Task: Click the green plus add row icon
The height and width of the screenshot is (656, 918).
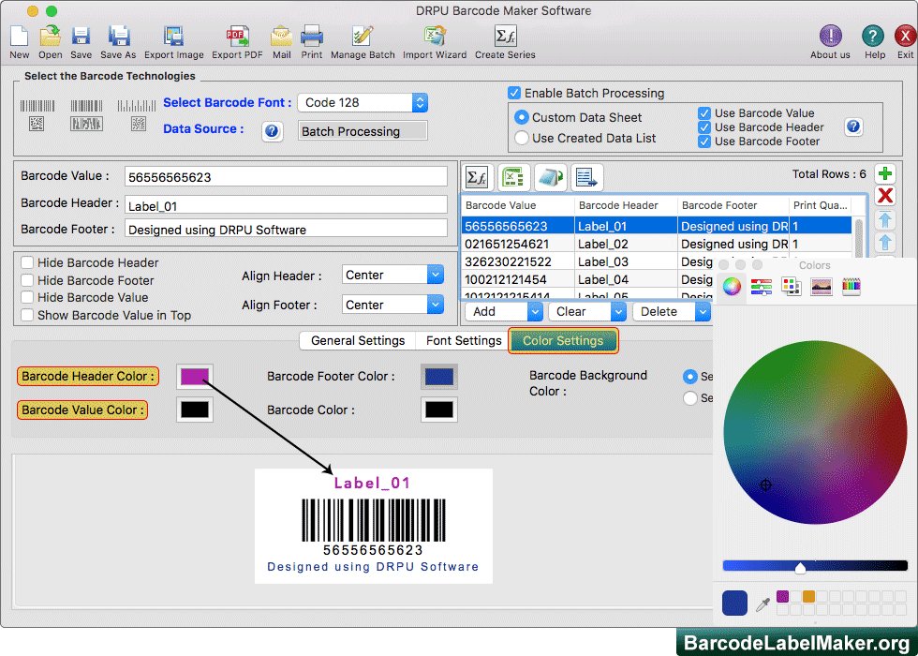Action: tap(884, 174)
